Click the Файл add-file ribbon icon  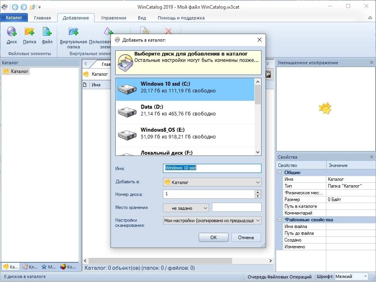(47, 31)
